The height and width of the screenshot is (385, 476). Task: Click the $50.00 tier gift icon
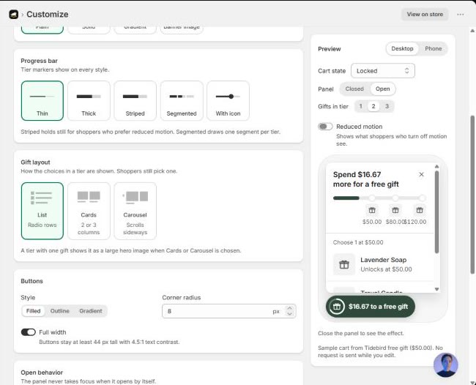[372, 210]
